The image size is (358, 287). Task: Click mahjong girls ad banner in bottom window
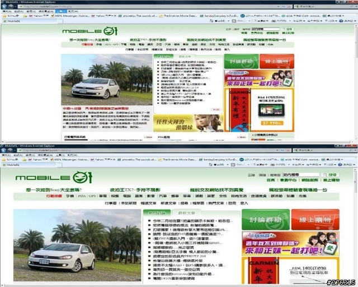coord(290,243)
